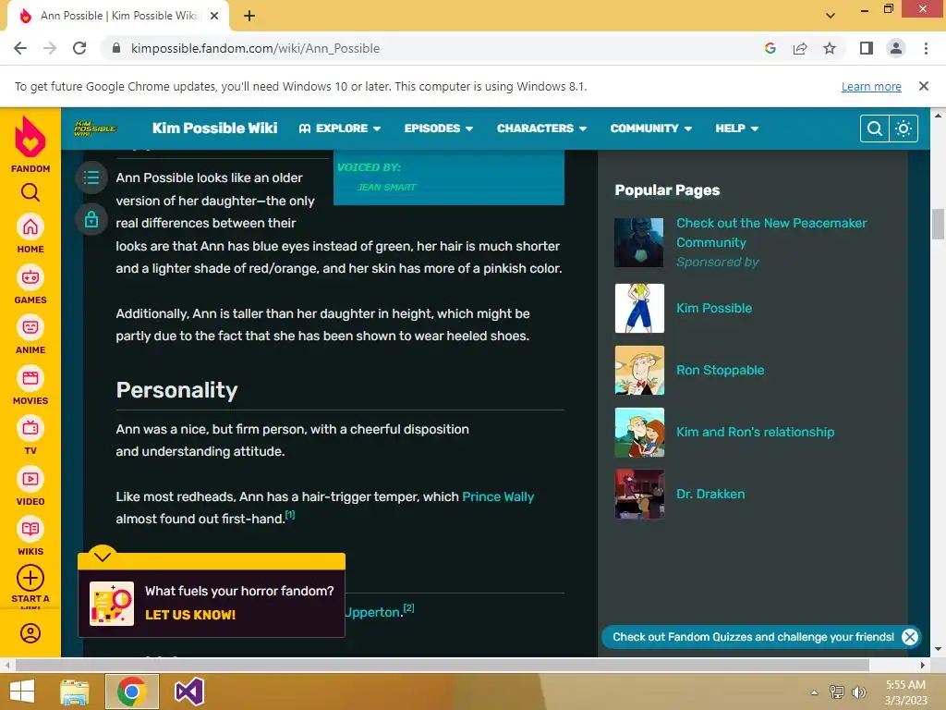Open the Video section icon
Screen dimensions: 946x710
point(30,480)
